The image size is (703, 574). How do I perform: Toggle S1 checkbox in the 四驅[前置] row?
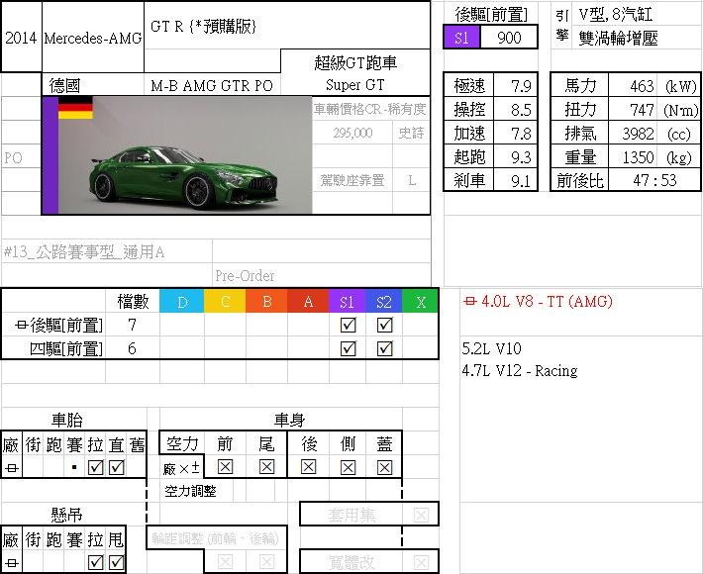(x=348, y=348)
